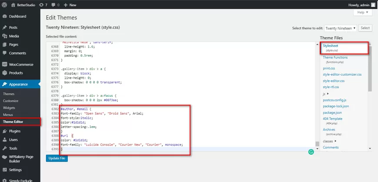
Task: Click the Update File button
Action: coord(57,158)
